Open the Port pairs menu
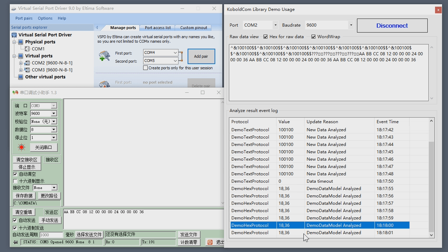The height and width of the screenshot is (252, 448). [24, 18]
